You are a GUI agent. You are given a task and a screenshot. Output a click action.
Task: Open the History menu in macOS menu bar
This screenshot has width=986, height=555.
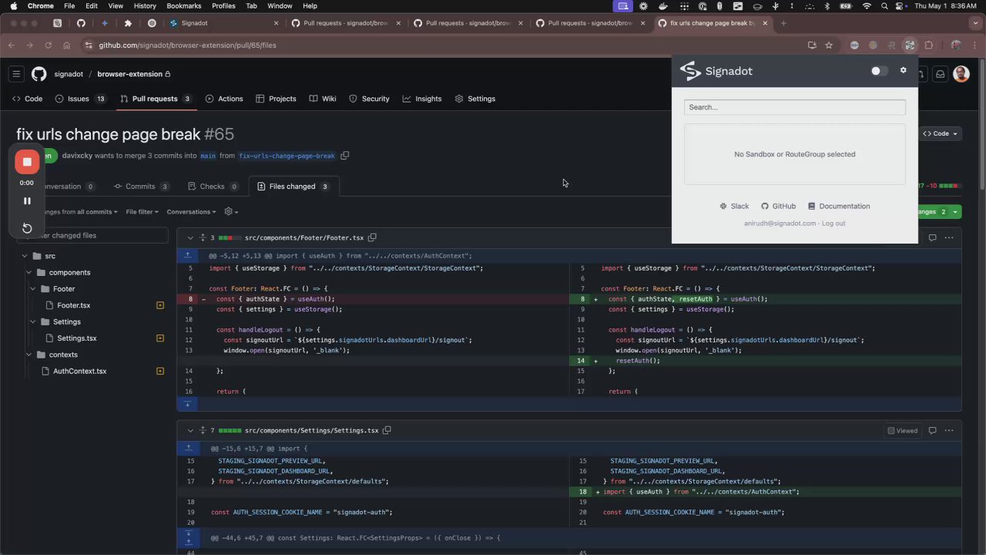(x=145, y=6)
